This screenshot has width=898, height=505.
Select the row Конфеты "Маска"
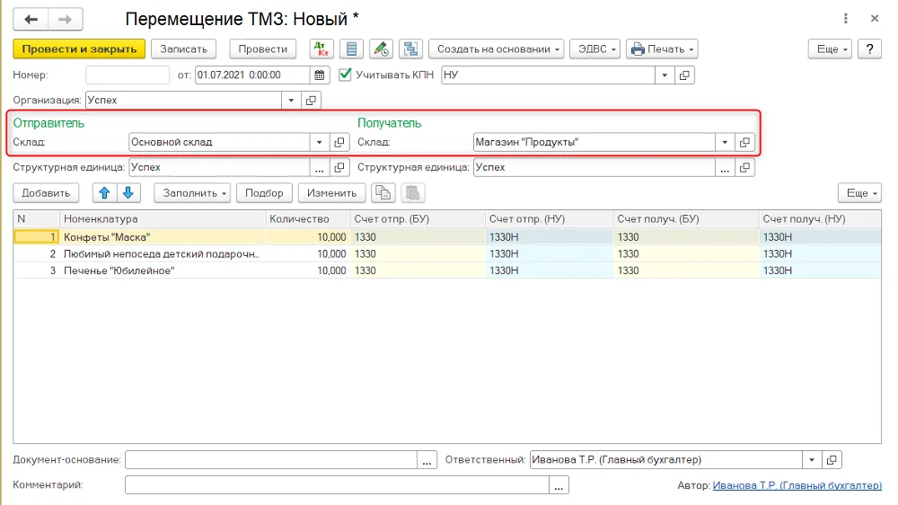point(446,237)
